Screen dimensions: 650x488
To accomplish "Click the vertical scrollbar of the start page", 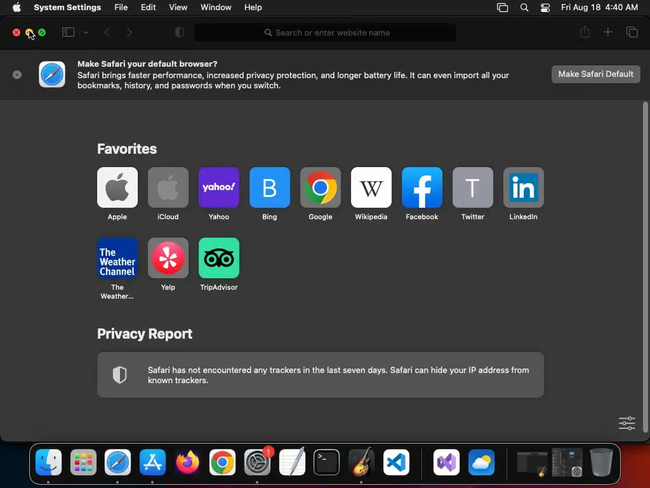I will click(645, 268).
